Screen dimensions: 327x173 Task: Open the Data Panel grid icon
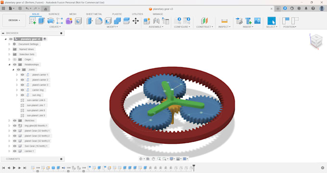(3, 9)
